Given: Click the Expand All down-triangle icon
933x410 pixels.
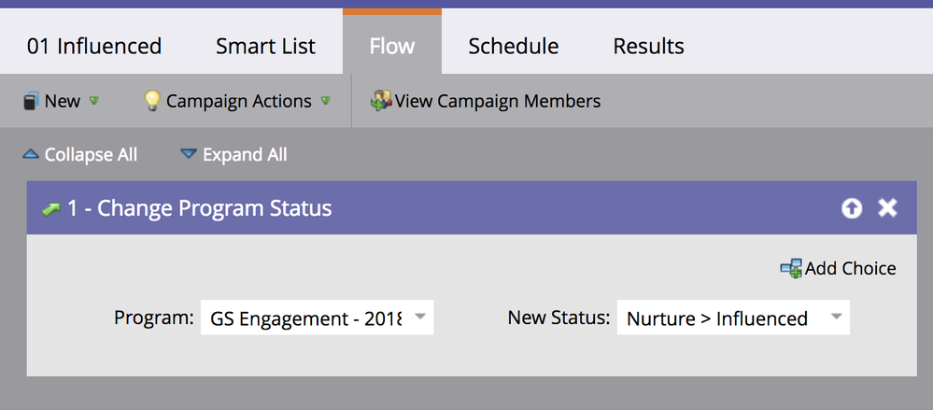Looking at the screenshot, I should point(189,155).
